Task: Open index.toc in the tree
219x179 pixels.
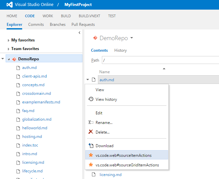Action: 30,145
